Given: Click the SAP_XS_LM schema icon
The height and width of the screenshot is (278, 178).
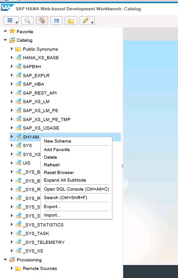Looking at the screenshot, I should point(18,101).
